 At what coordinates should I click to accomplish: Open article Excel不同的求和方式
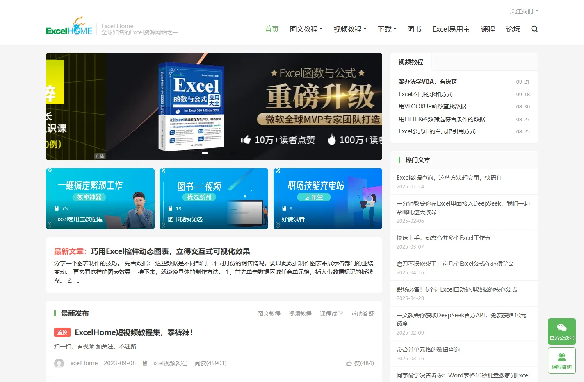click(x=426, y=94)
